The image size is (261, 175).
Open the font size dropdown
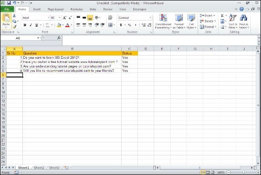(x=60, y=18)
